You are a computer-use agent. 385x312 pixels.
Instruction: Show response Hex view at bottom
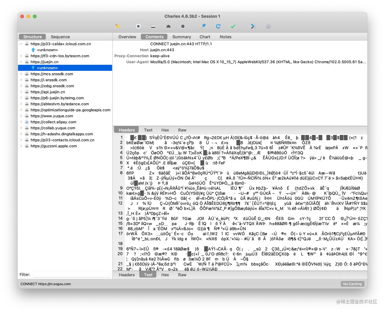point(165,275)
